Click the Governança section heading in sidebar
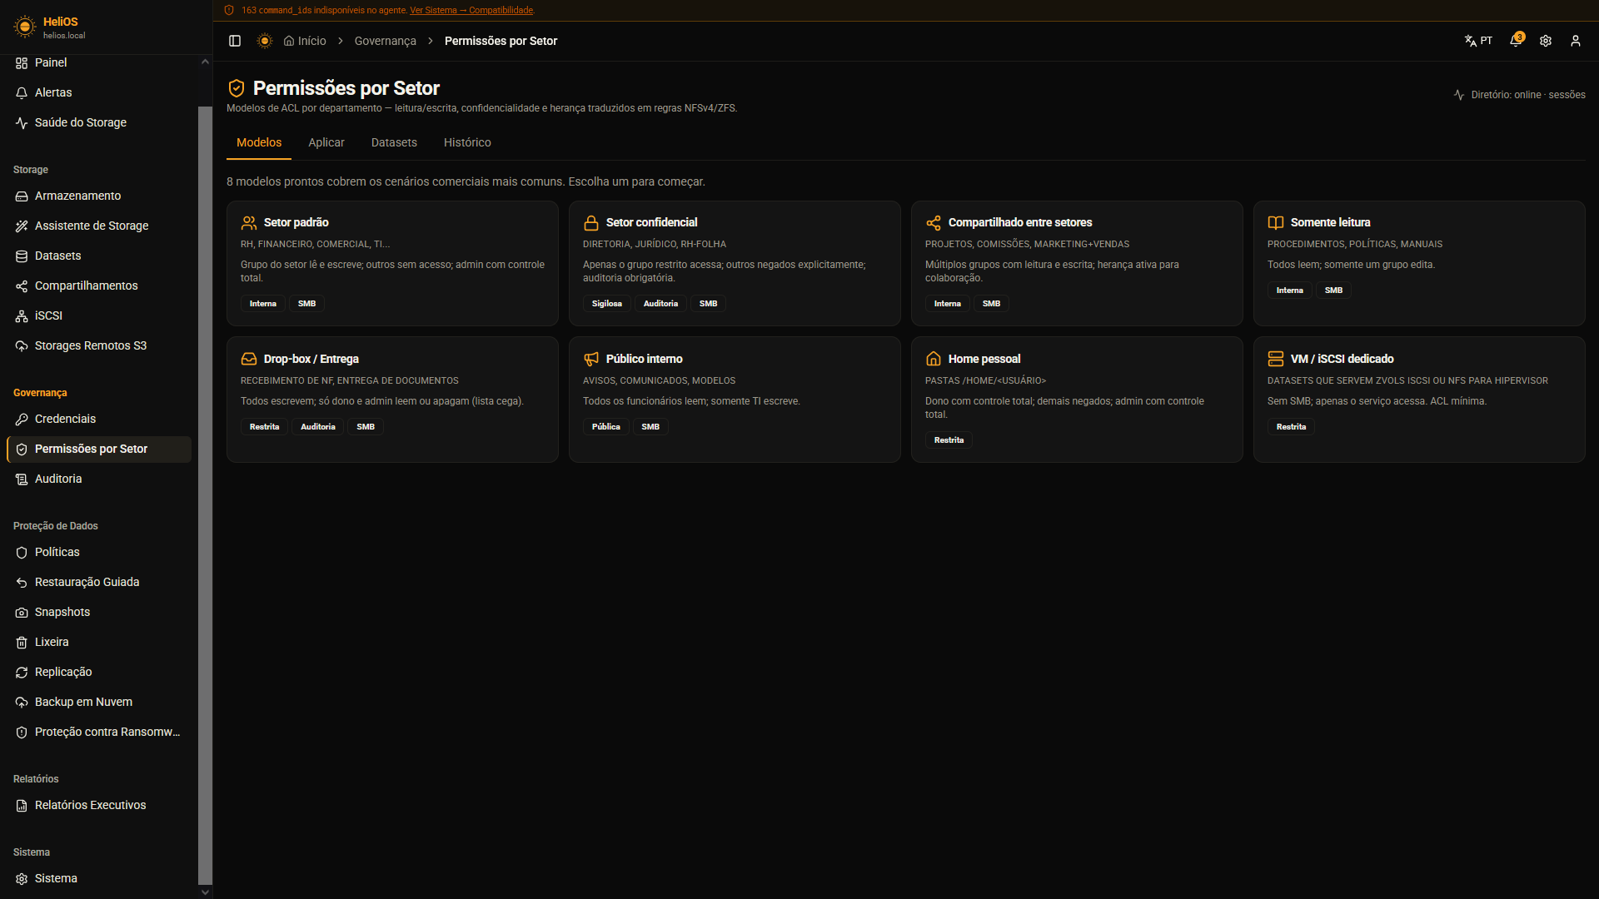This screenshot has height=899, width=1599. click(x=40, y=393)
